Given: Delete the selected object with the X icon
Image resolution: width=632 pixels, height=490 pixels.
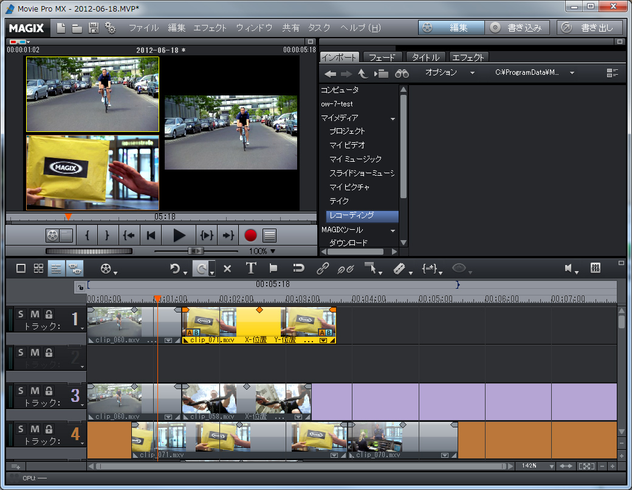Looking at the screenshot, I should [x=227, y=269].
